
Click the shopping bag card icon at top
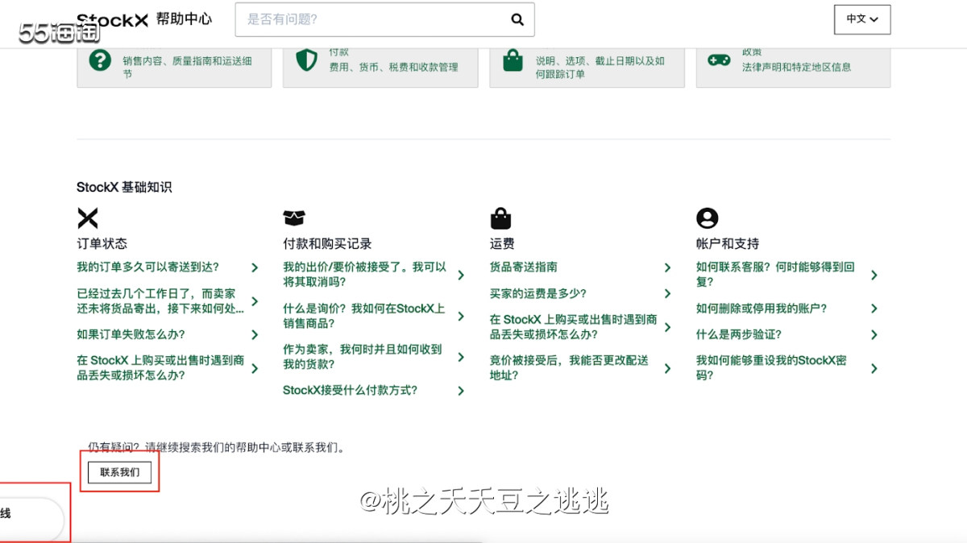(513, 60)
